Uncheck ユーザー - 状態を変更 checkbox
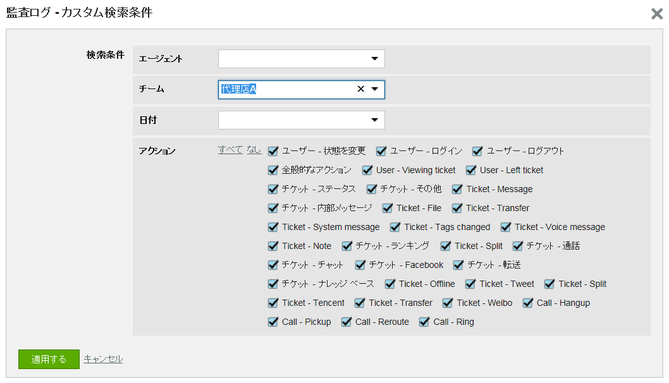This screenshot has height=383, width=669. (273, 151)
